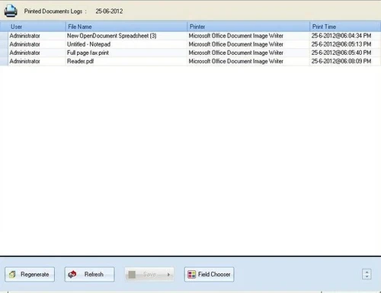The image size is (381, 293).
Task: Sort by the Print Time column header
Action: [x=345, y=27]
